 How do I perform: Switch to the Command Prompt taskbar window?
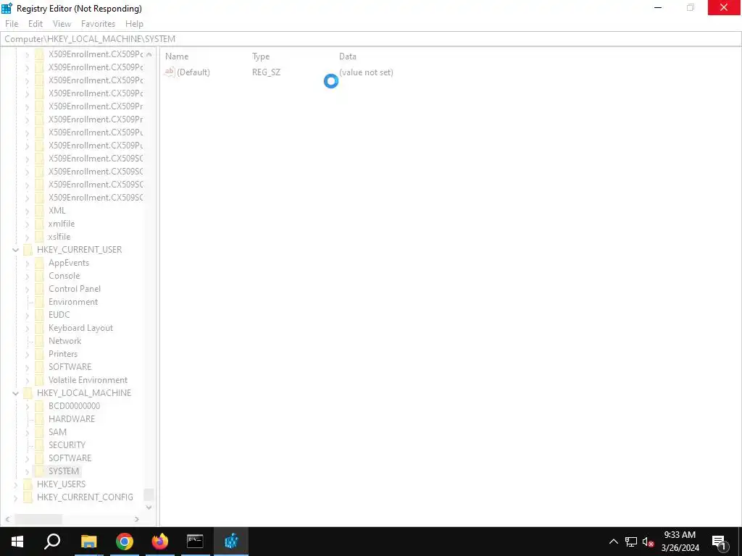(195, 542)
